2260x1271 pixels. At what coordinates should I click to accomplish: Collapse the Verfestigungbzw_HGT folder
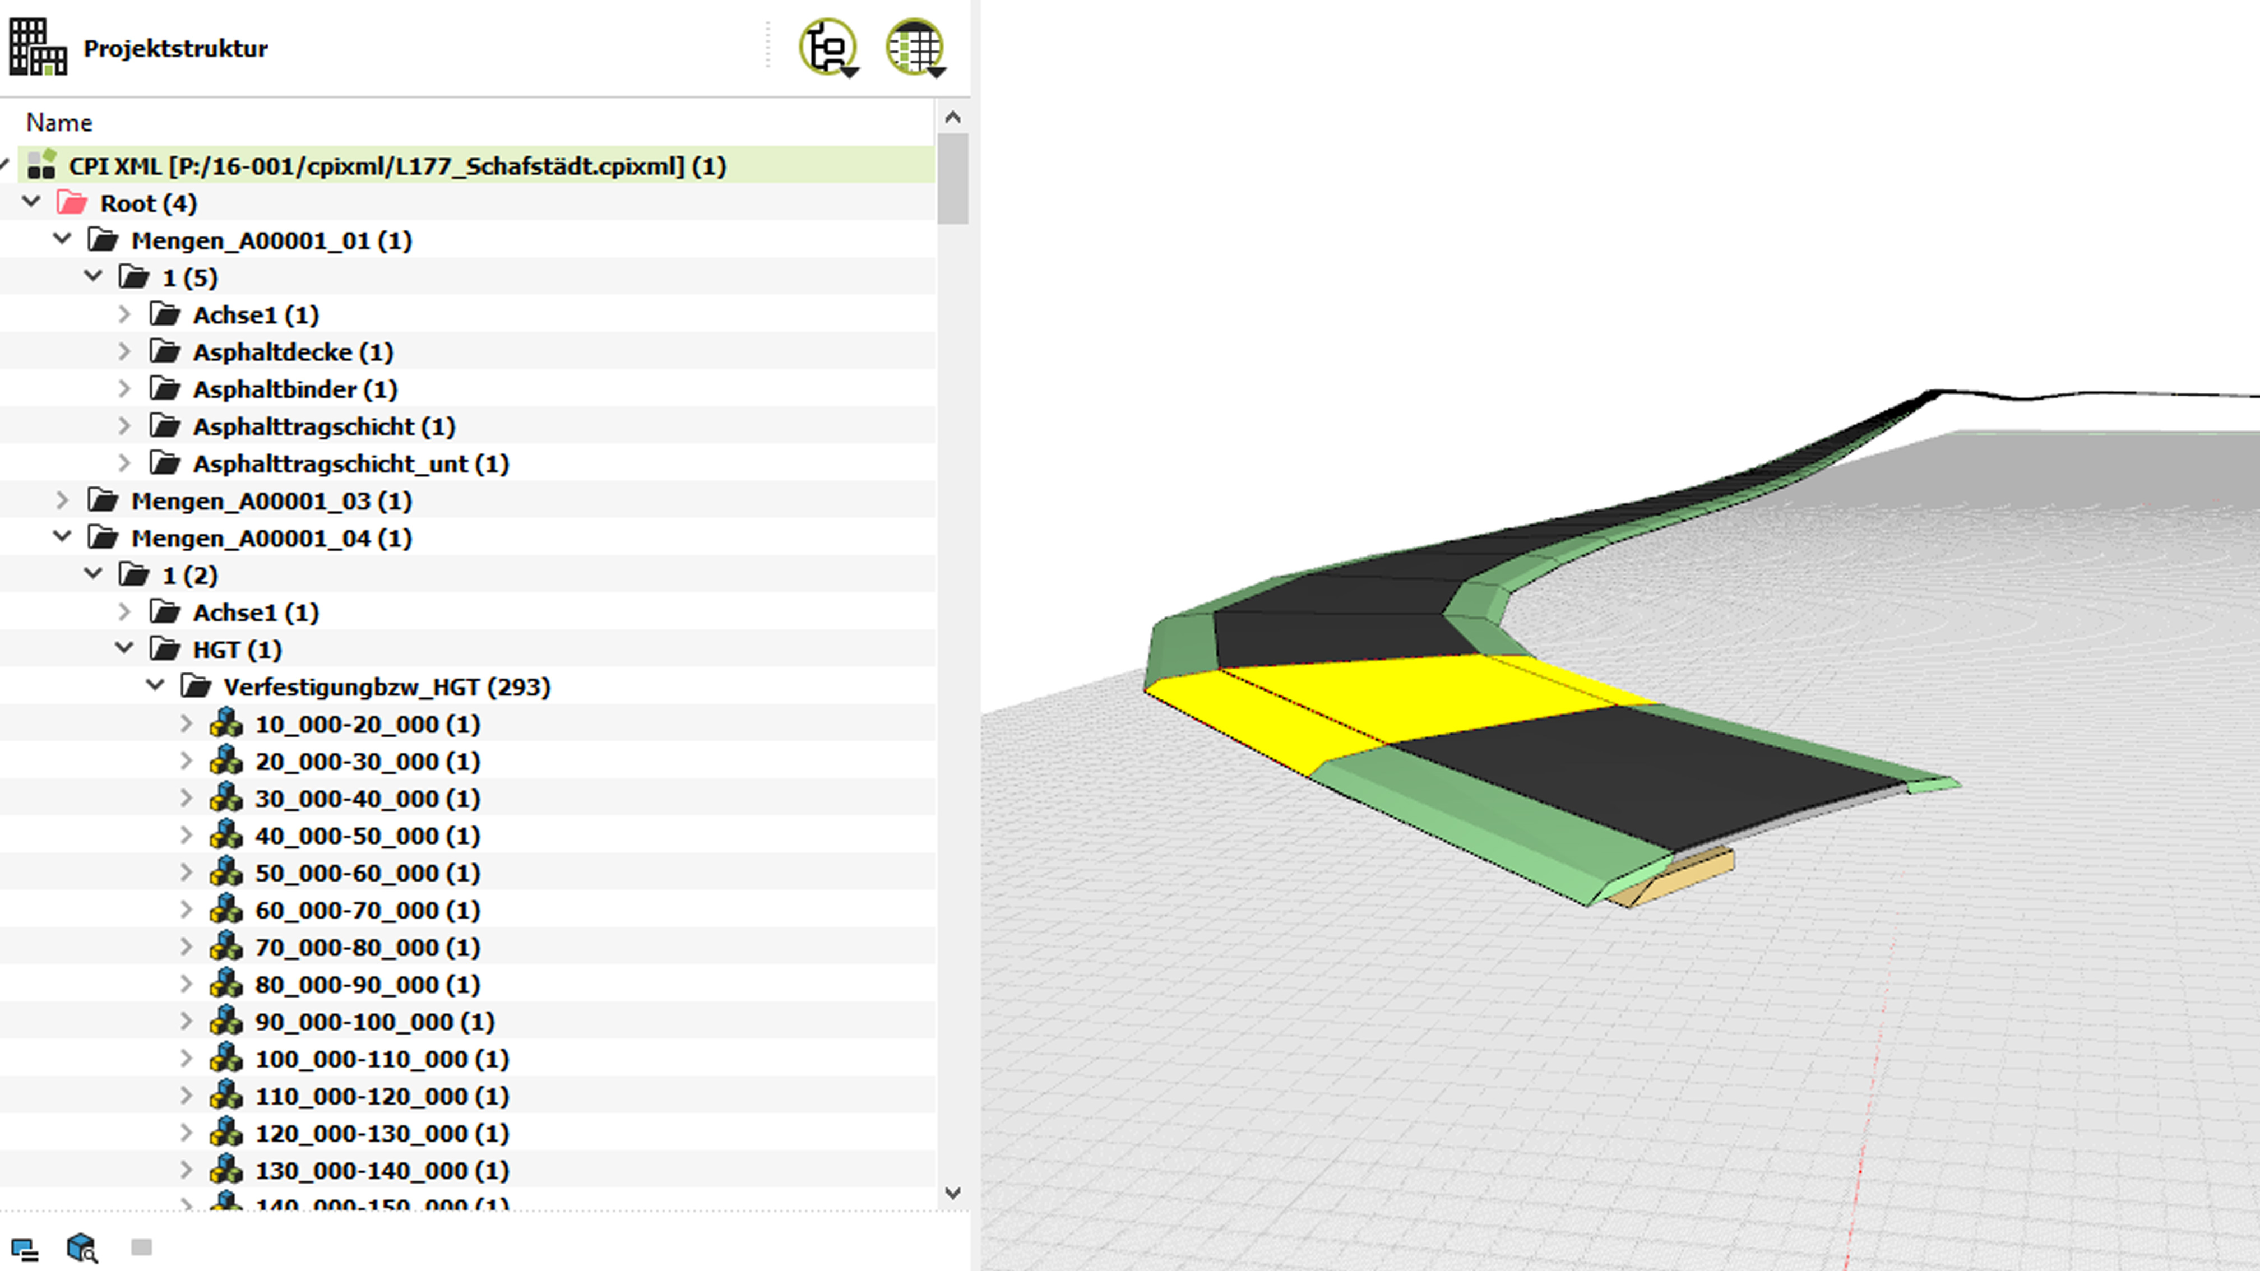click(x=155, y=686)
